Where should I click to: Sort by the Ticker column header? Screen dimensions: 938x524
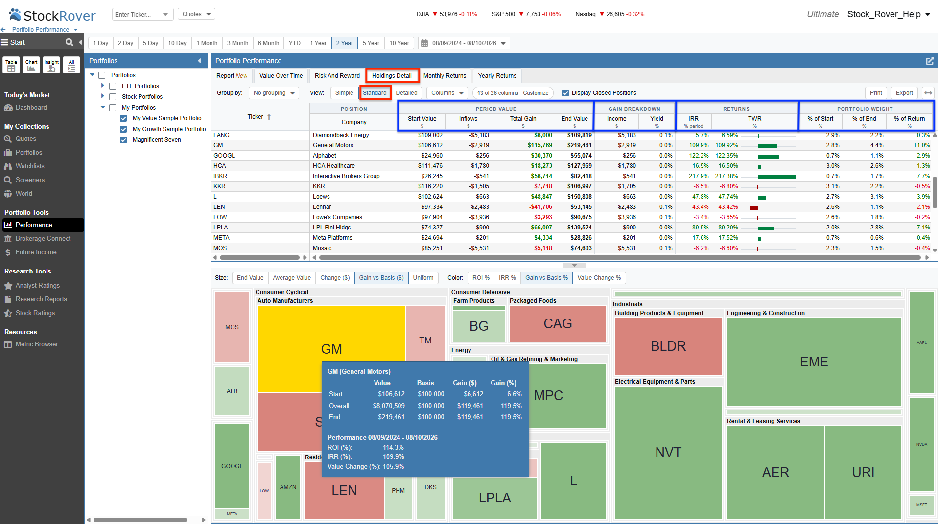point(260,117)
